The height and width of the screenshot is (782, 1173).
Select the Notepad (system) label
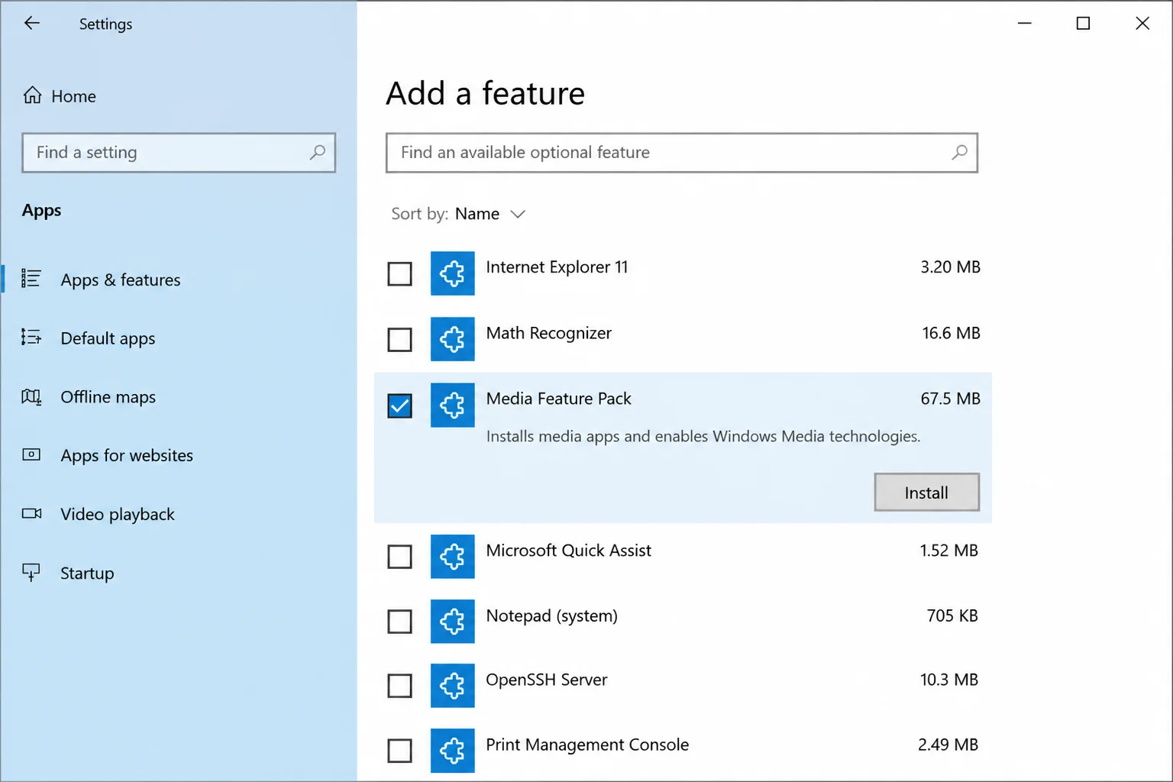point(551,616)
